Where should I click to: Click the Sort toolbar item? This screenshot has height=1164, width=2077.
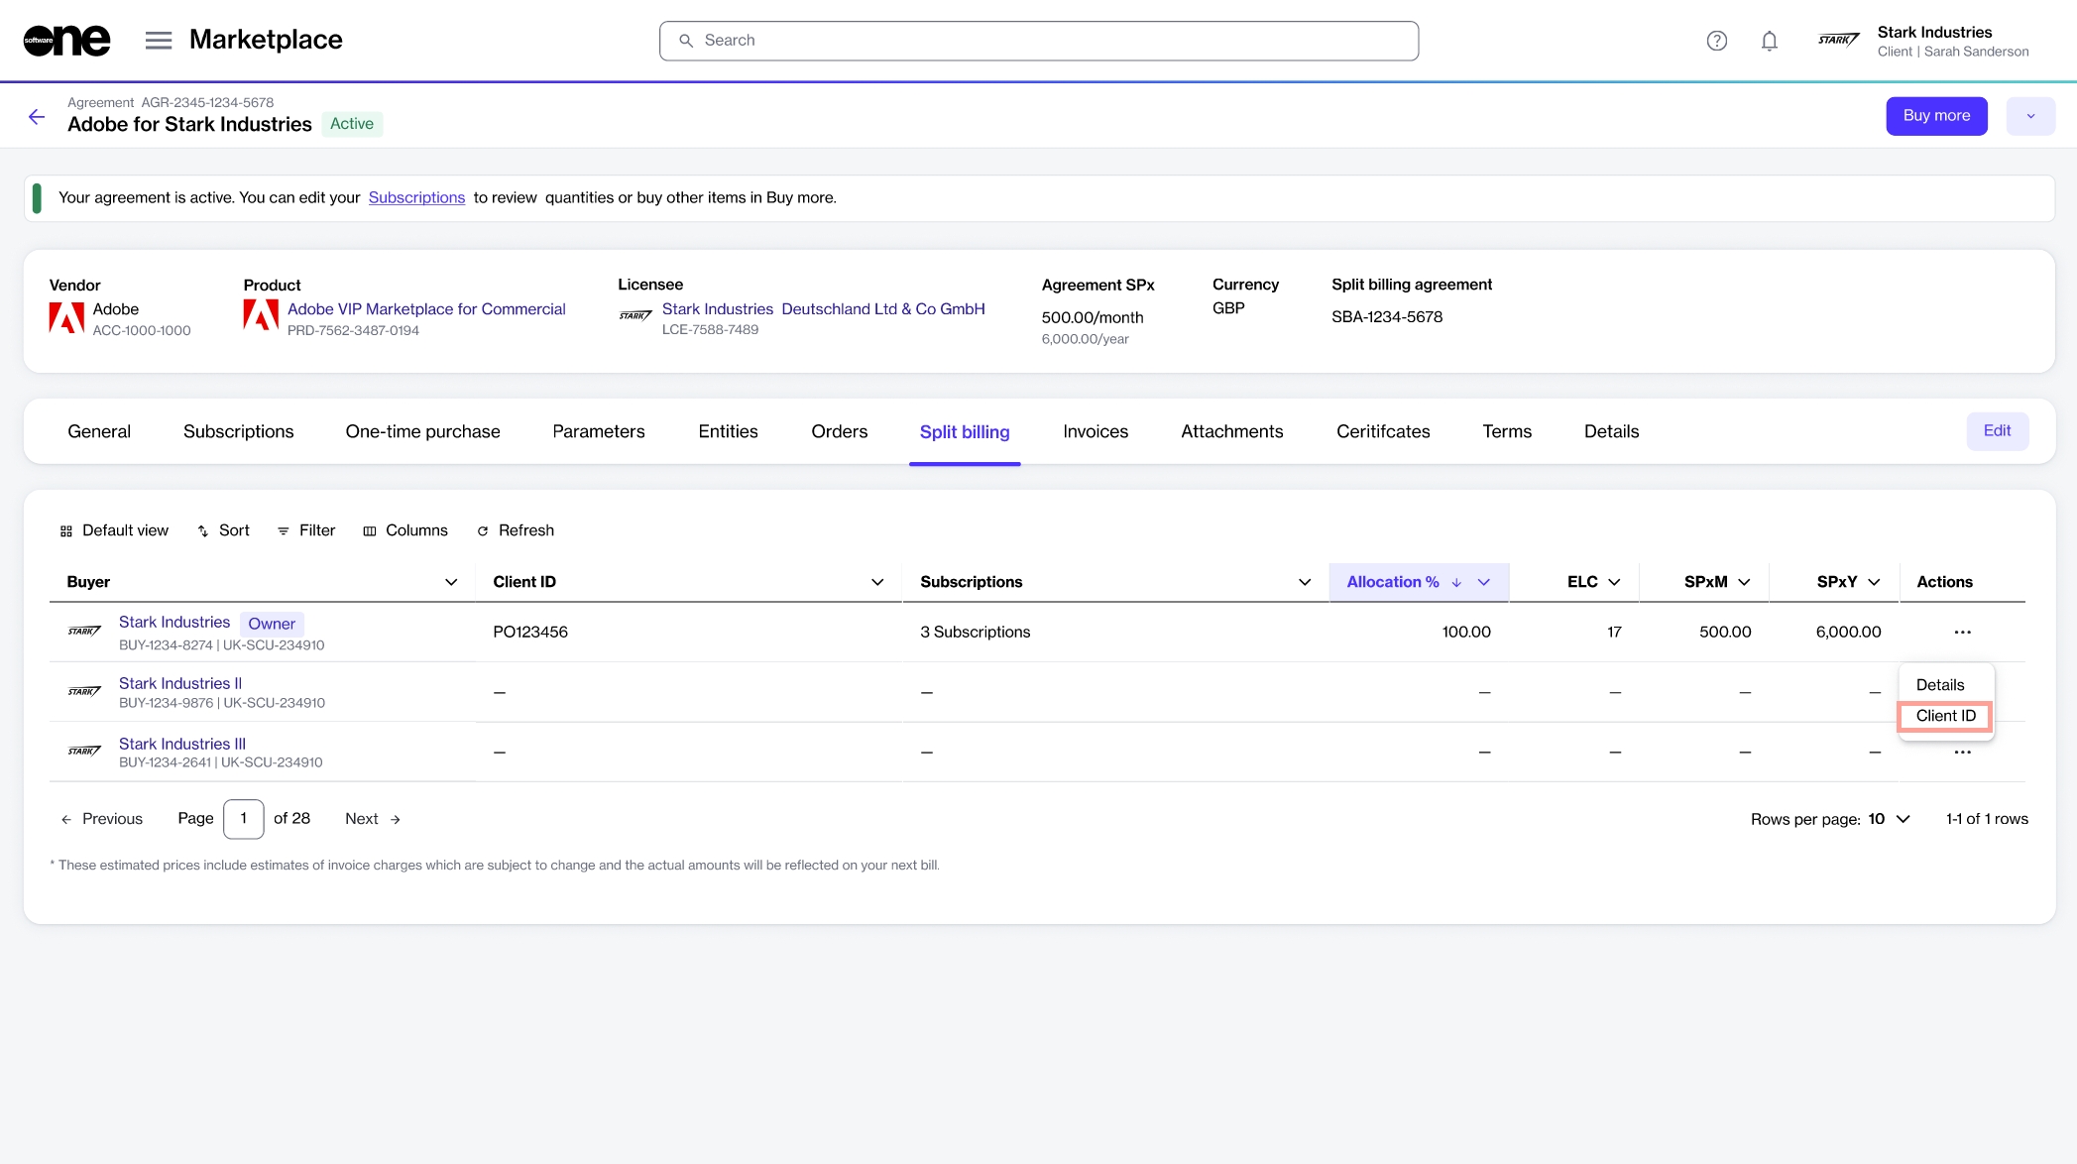223,530
